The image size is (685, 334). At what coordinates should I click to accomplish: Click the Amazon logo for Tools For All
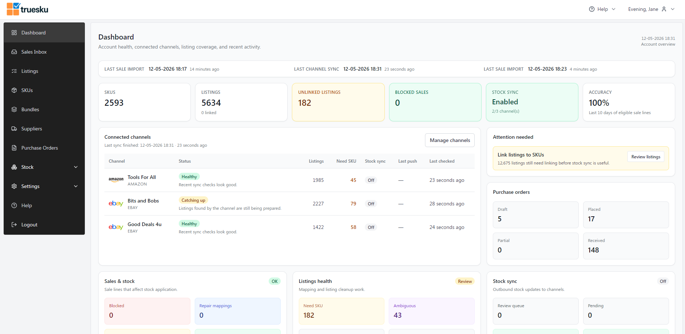[x=116, y=180]
